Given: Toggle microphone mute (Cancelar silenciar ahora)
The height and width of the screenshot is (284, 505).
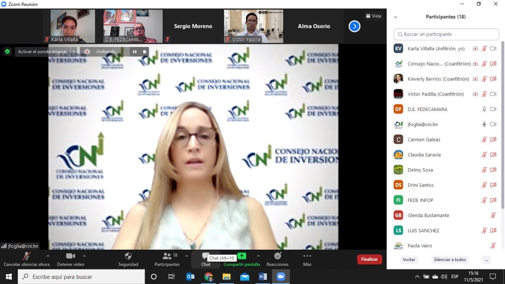Looking at the screenshot, I should (26, 260).
